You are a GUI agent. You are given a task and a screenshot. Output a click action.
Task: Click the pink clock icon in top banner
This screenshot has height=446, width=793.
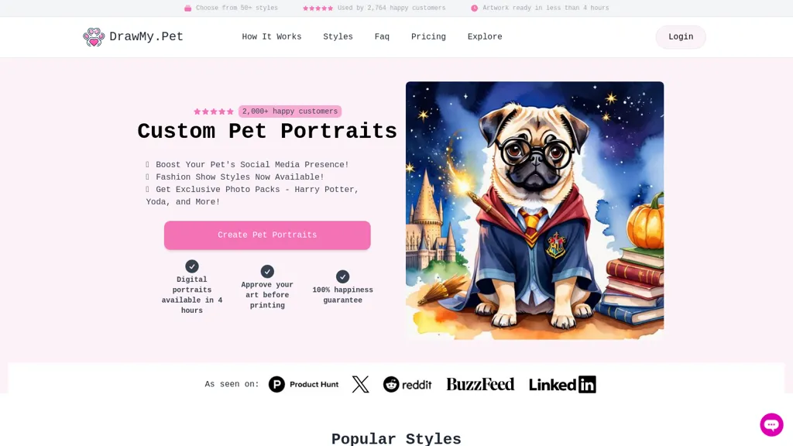tap(475, 8)
